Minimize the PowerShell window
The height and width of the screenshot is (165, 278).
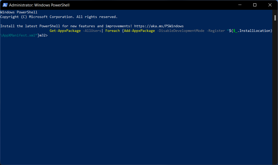(240, 5)
